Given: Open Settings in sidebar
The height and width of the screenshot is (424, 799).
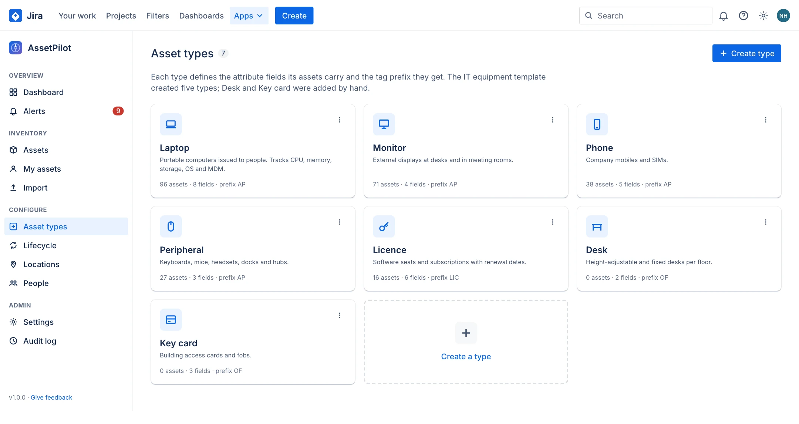Looking at the screenshot, I should [66, 322].
